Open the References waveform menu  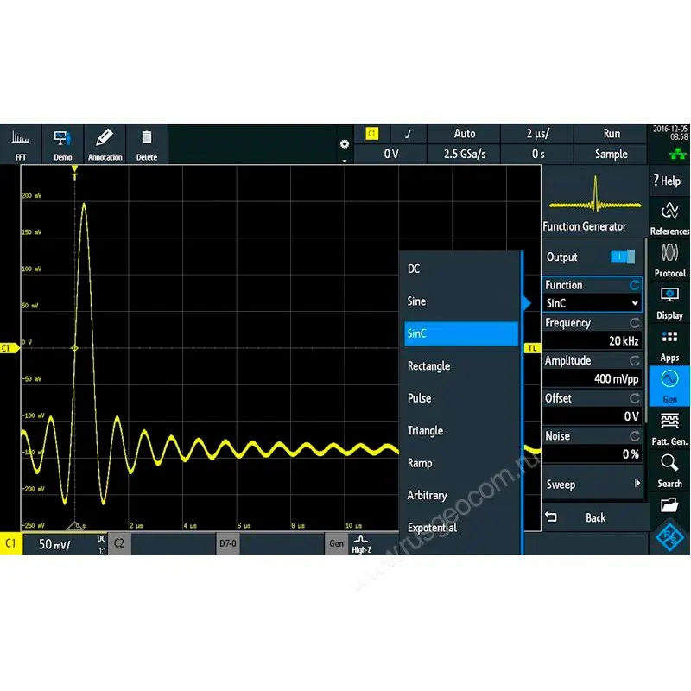669,219
